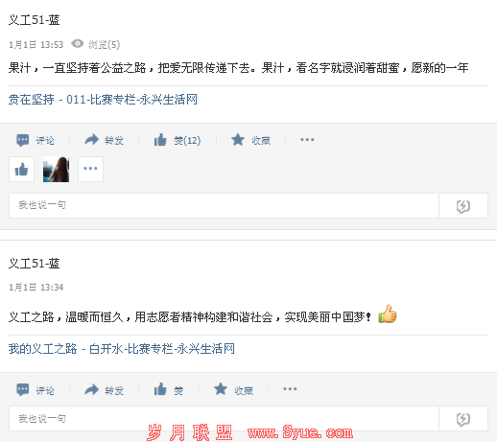Like the second post with the 赞 thumb
Viewport: 497px width, 442px height.
[x=160, y=389]
